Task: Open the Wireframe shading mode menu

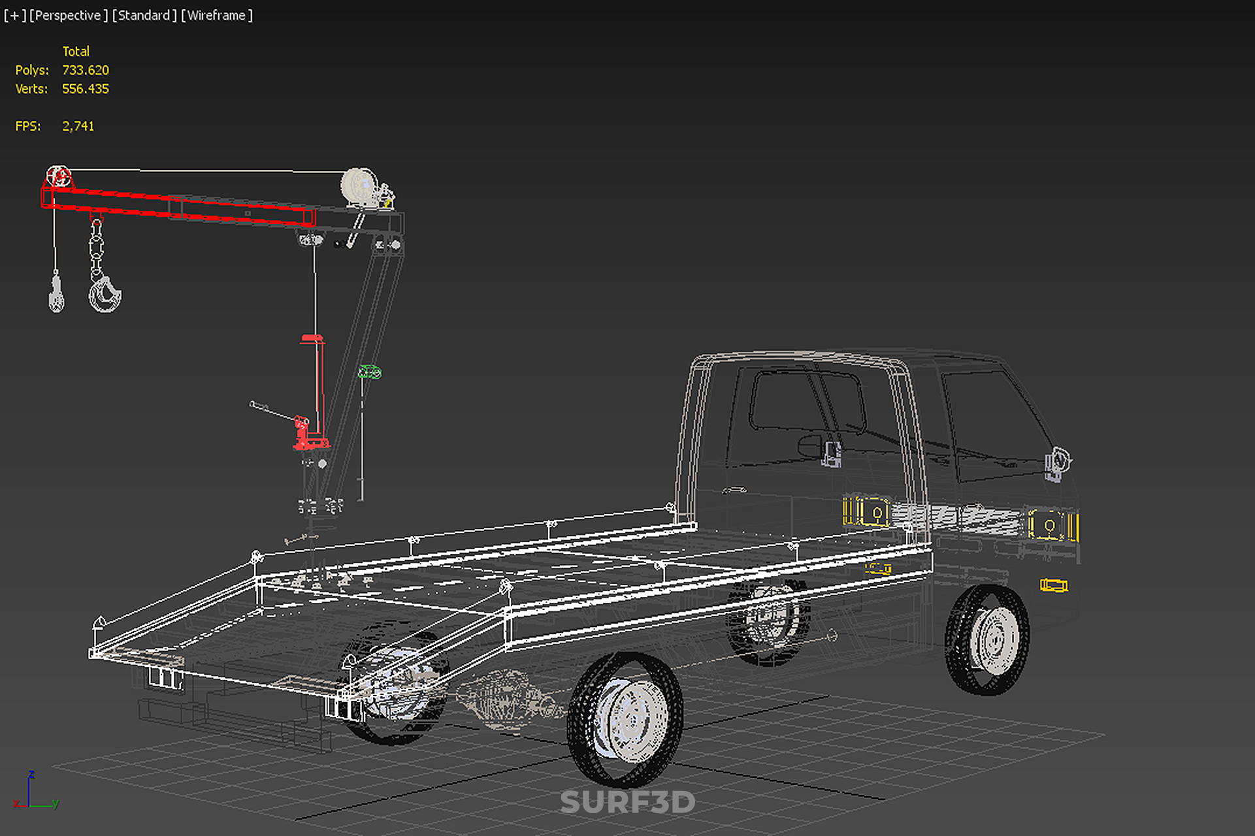Action: (216, 15)
